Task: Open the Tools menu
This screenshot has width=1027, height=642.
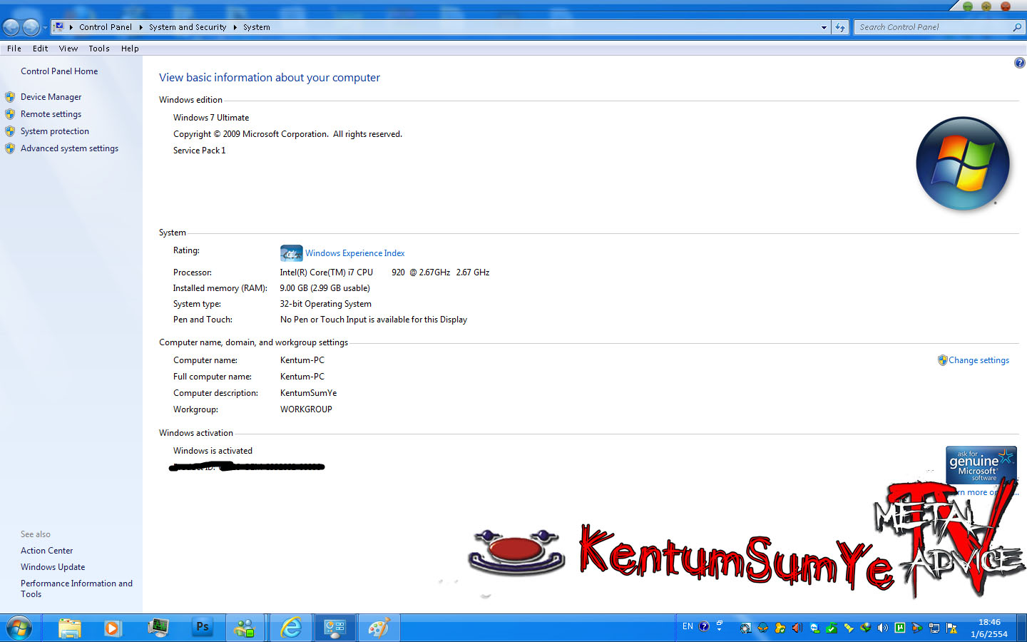Action: tap(99, 49)
